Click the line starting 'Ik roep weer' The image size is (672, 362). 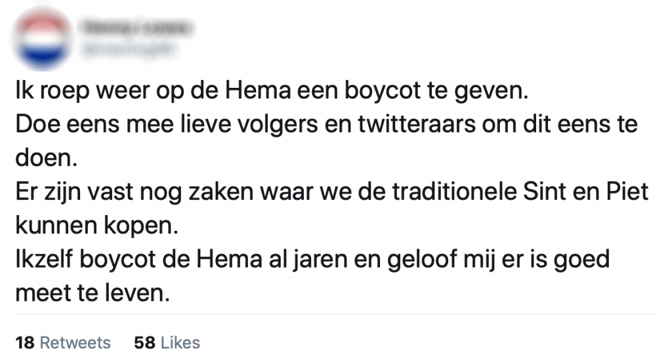271,93
